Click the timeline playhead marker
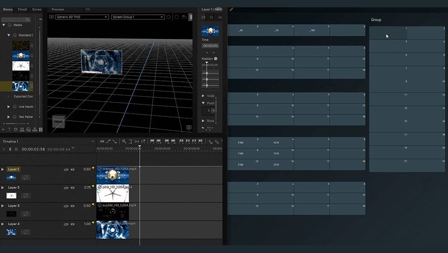The width and height of the screenshot is (448, 253). point(140,146)
